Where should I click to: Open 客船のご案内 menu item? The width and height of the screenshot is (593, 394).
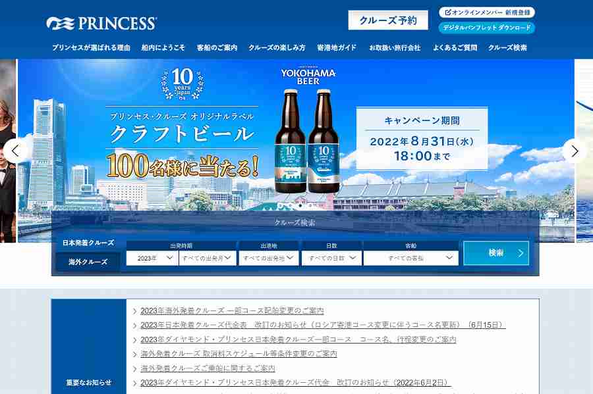point(217,47)
